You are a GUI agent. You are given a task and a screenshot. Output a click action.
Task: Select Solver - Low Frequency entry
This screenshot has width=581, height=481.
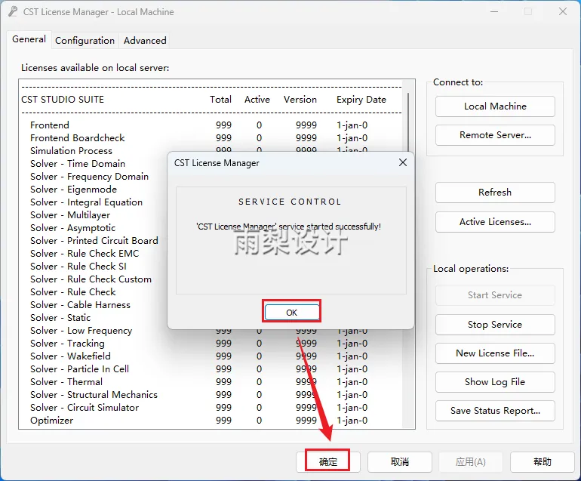(x=81, y=331)
